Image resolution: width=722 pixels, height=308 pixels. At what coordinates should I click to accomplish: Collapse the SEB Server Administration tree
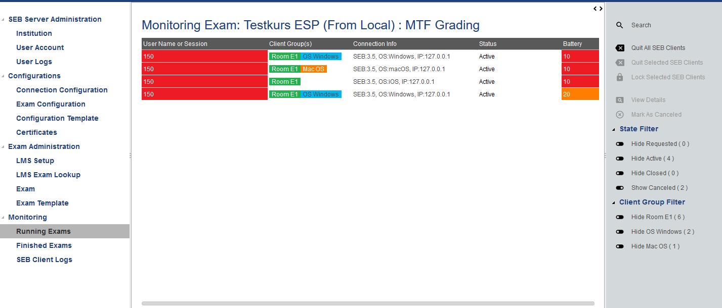(3, 20)
